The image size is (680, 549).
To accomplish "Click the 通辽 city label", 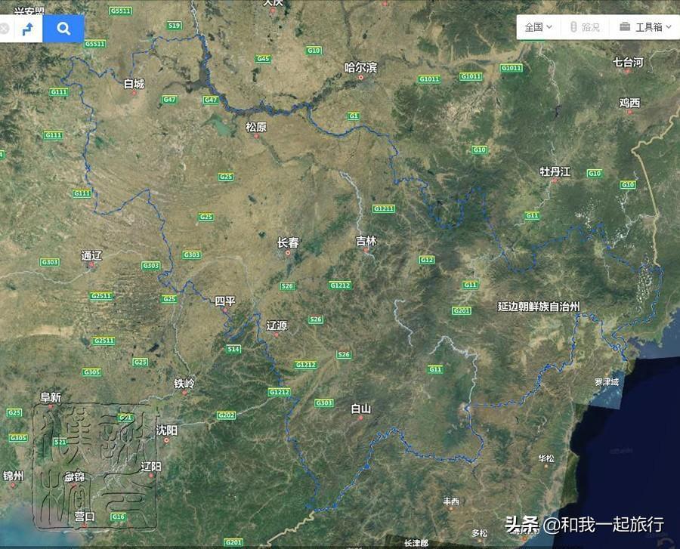I will click(91, 255).
